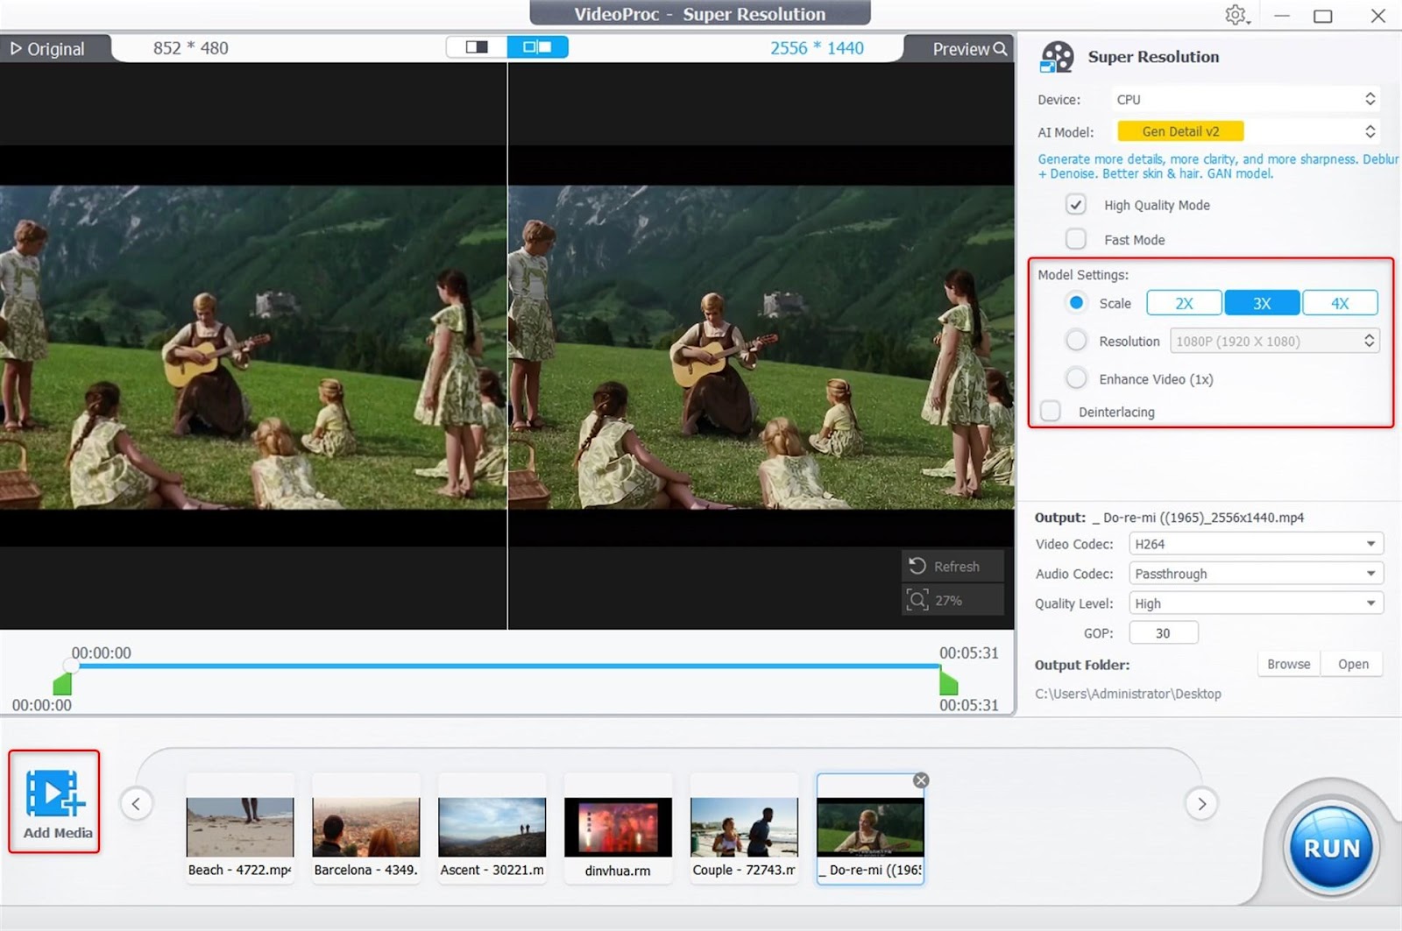Toggle the Deinterlacing checkbox

pos(1050,410)
